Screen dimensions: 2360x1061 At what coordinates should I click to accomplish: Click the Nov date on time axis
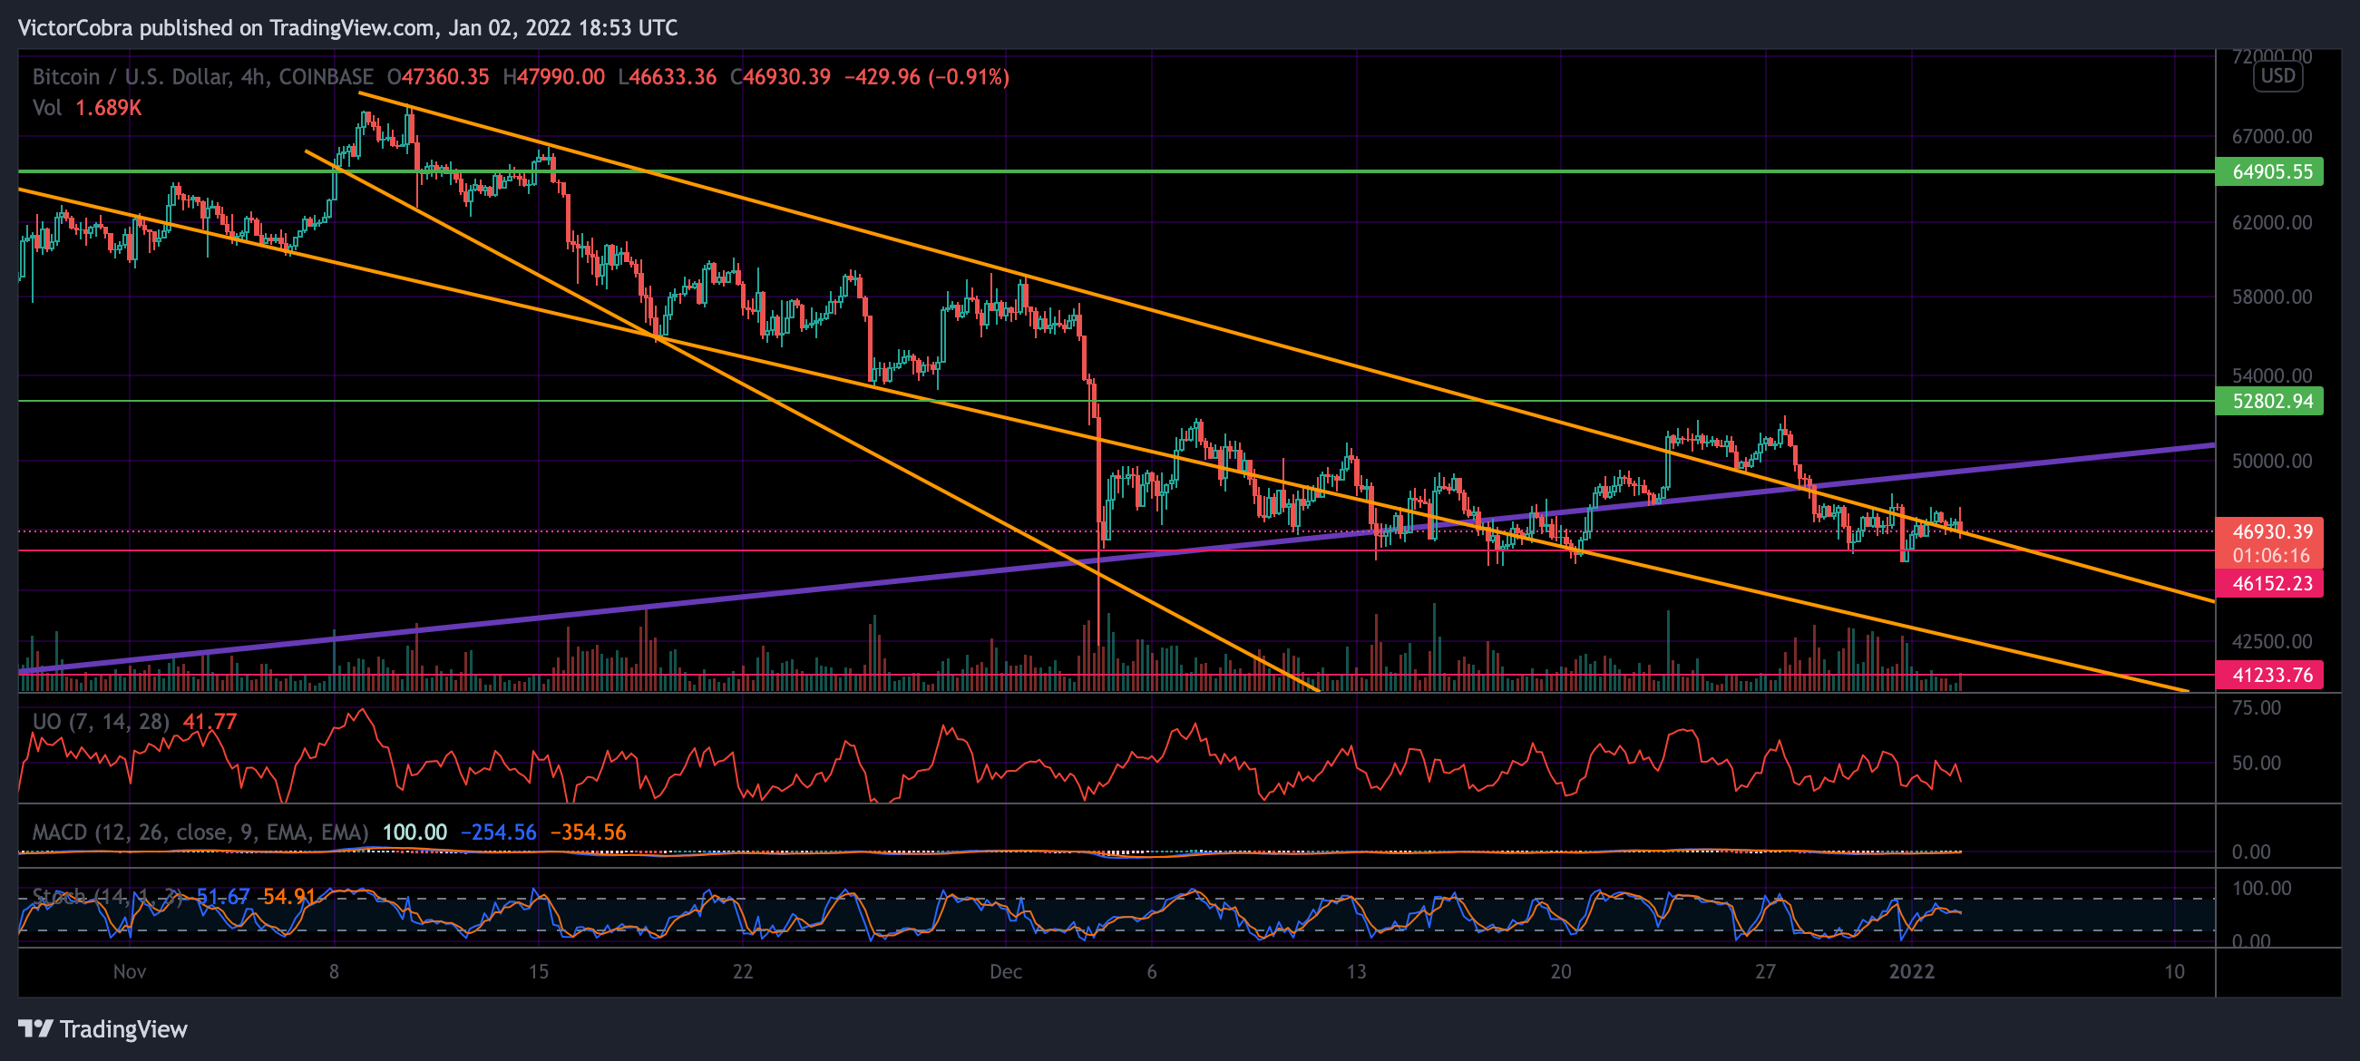click(x=129, y=971)
